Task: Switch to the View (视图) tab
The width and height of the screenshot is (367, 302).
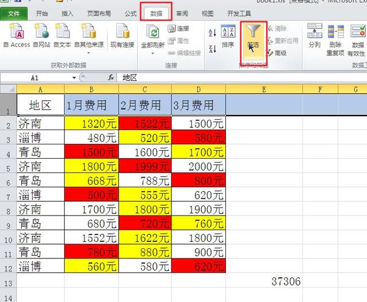Action: (208, 14)
